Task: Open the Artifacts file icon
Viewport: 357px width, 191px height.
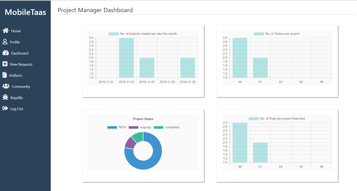Action: [5, 75]
